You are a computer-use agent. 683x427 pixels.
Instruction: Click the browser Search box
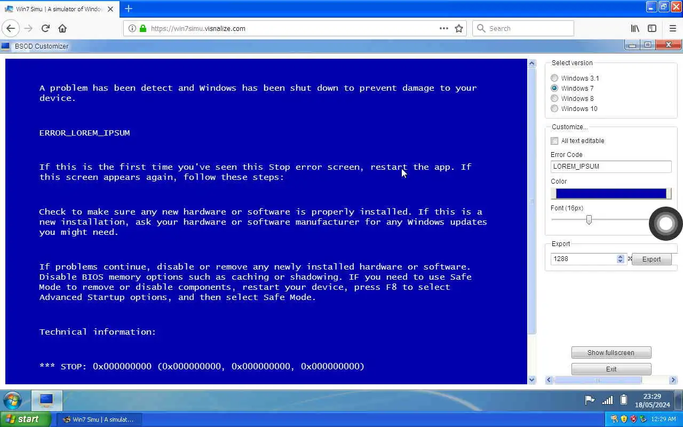(x=523, y=28)
